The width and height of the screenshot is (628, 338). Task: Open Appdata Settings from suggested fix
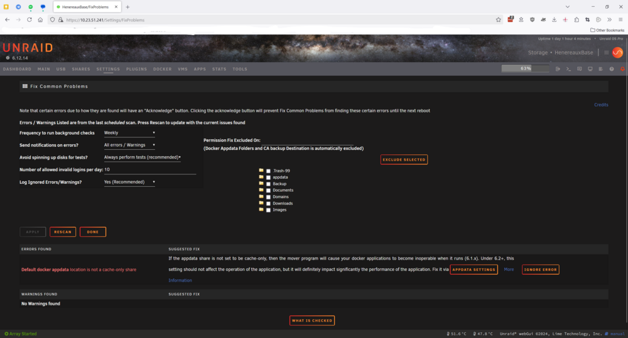(474, 270)
